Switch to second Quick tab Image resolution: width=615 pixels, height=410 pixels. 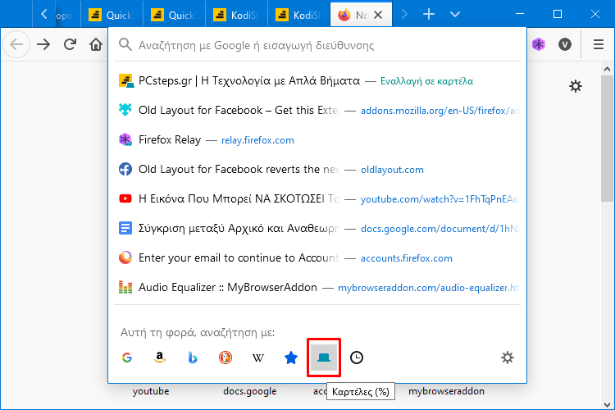tap(174, 15)
